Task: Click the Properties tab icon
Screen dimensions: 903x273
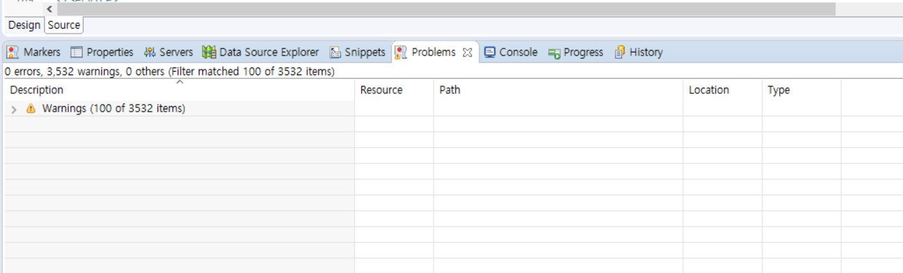Action: tap(77, 52)
